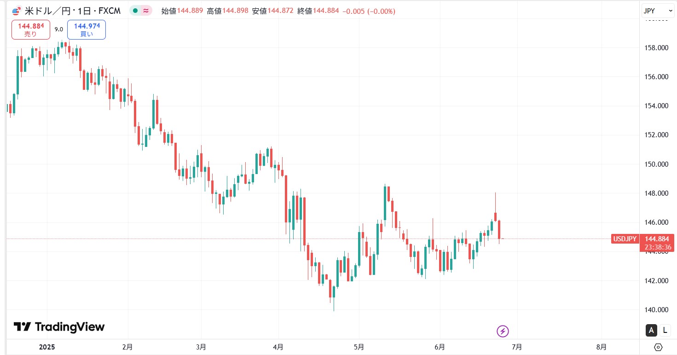Click the USDJPY price line label
The width and height of the screenshot is (677, 355).
tap(625, 239)
